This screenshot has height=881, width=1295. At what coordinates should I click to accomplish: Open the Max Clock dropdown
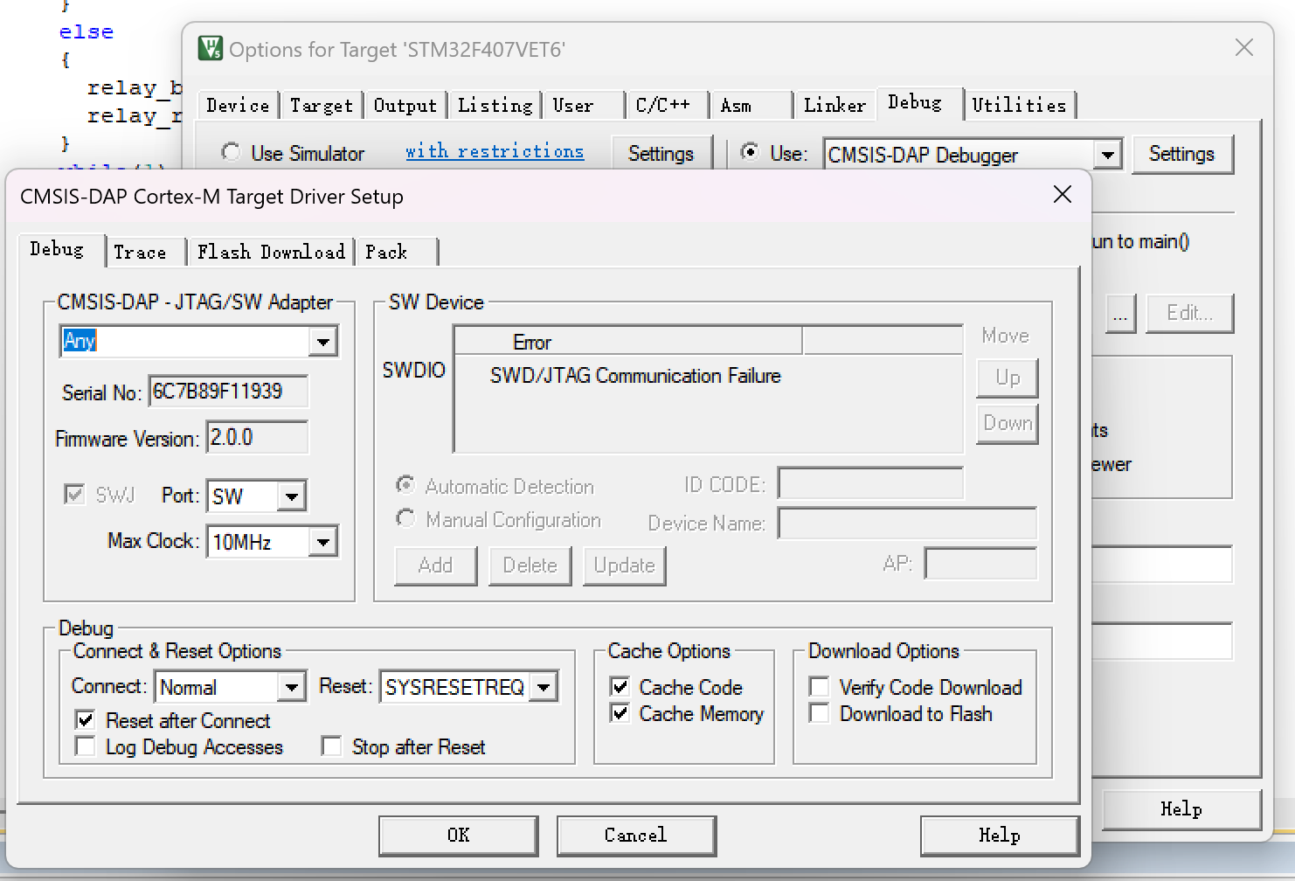[322, 542]
